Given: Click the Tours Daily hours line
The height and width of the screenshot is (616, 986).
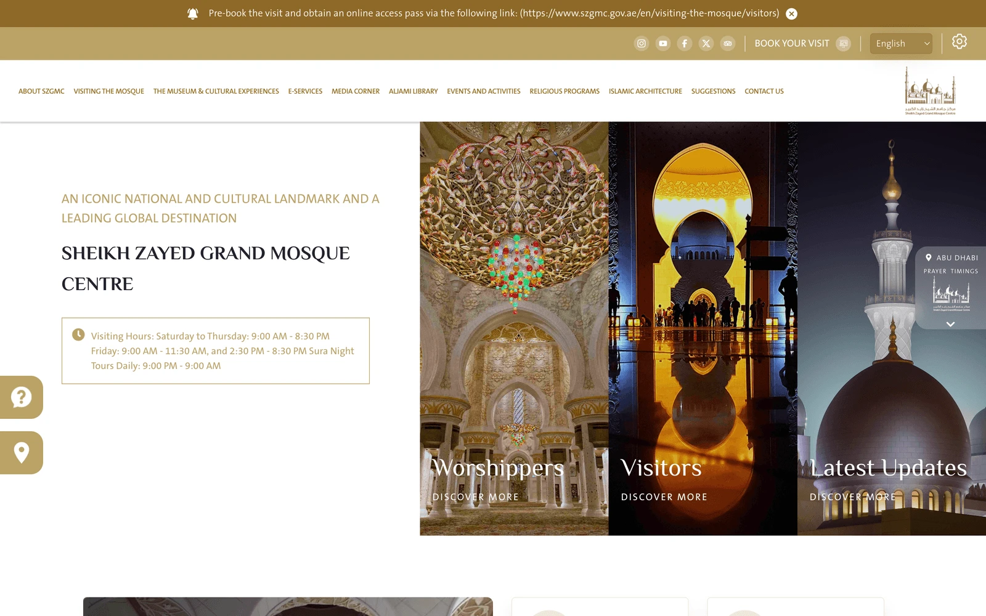Looking at the screenshot, I should pyautogui.click(x=156, y=366).
